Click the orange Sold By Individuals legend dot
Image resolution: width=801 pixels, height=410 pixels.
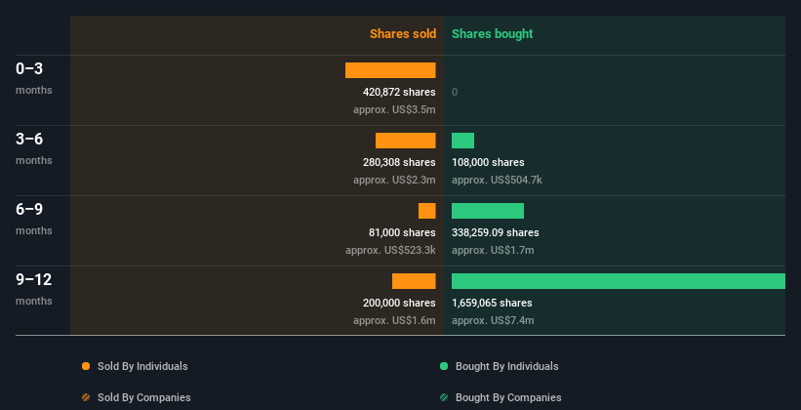click(x=86, y=366)
